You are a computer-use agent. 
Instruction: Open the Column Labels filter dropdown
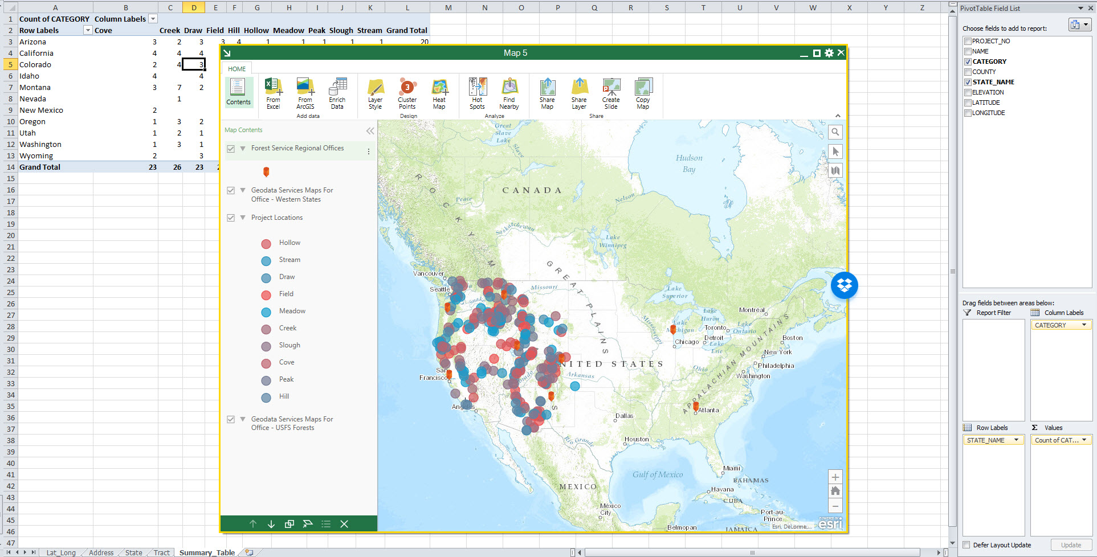tap(153, 19)
